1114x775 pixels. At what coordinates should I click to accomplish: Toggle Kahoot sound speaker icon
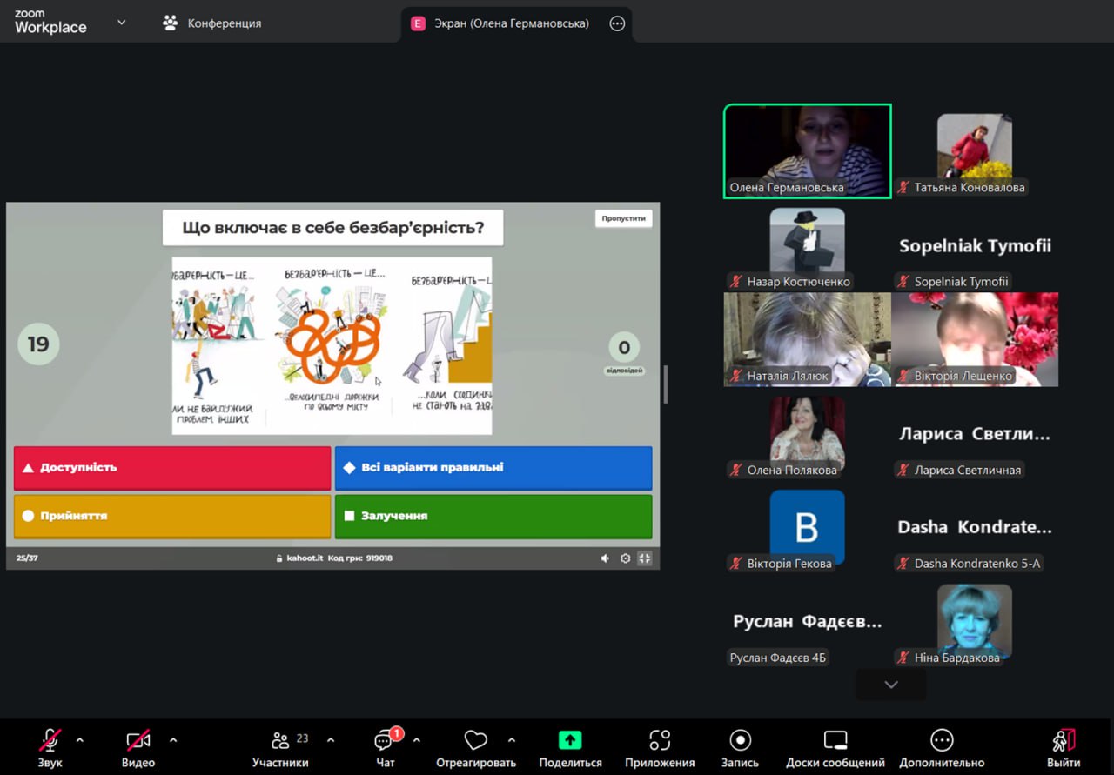605,558
